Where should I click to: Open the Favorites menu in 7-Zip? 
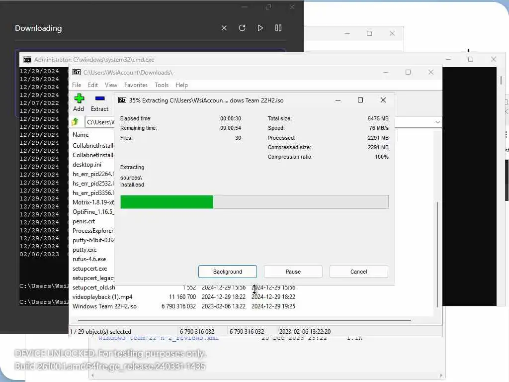[x=136, y=85]
